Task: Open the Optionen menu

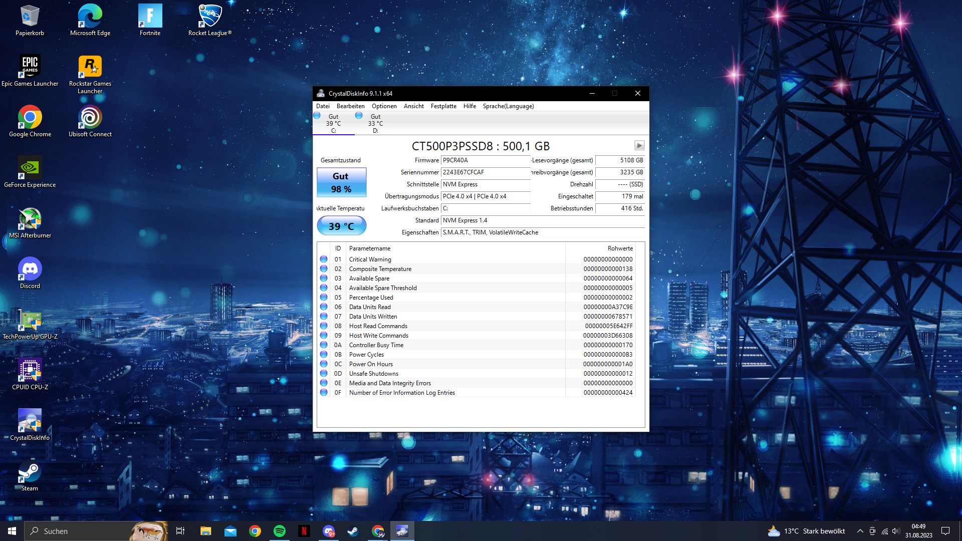Action: click(x=384, y=106)
